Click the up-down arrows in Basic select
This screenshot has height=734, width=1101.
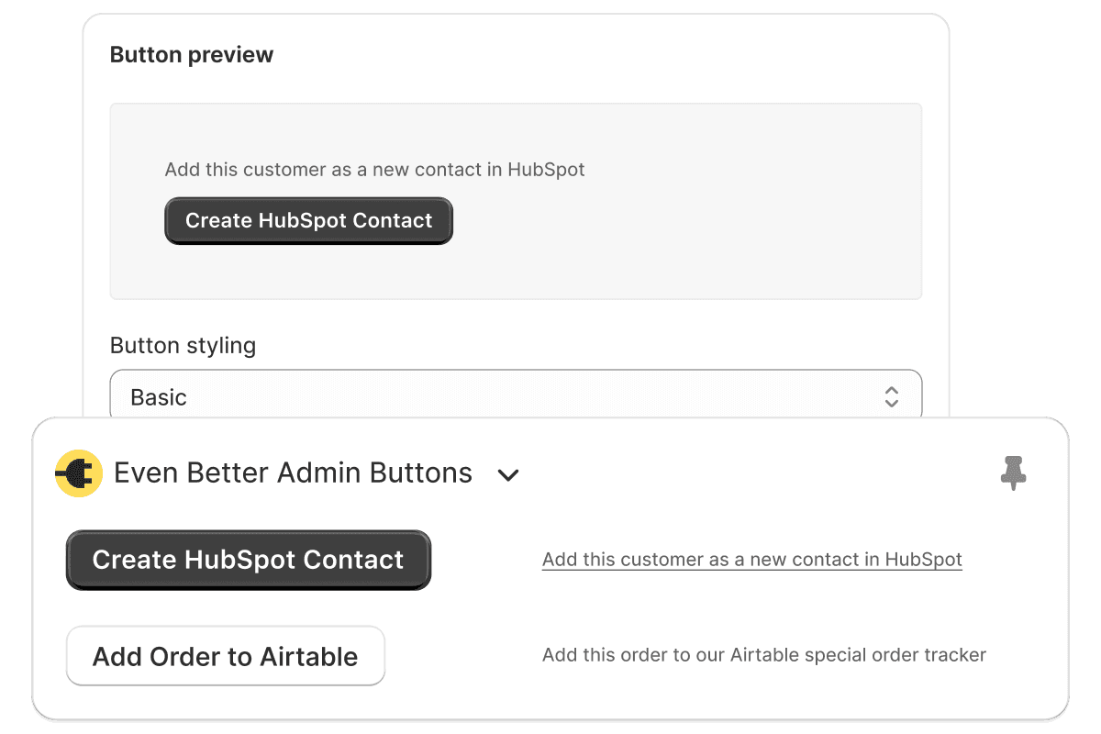point(891,396)
